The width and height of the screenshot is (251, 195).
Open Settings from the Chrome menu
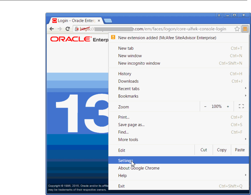[179, 160]
